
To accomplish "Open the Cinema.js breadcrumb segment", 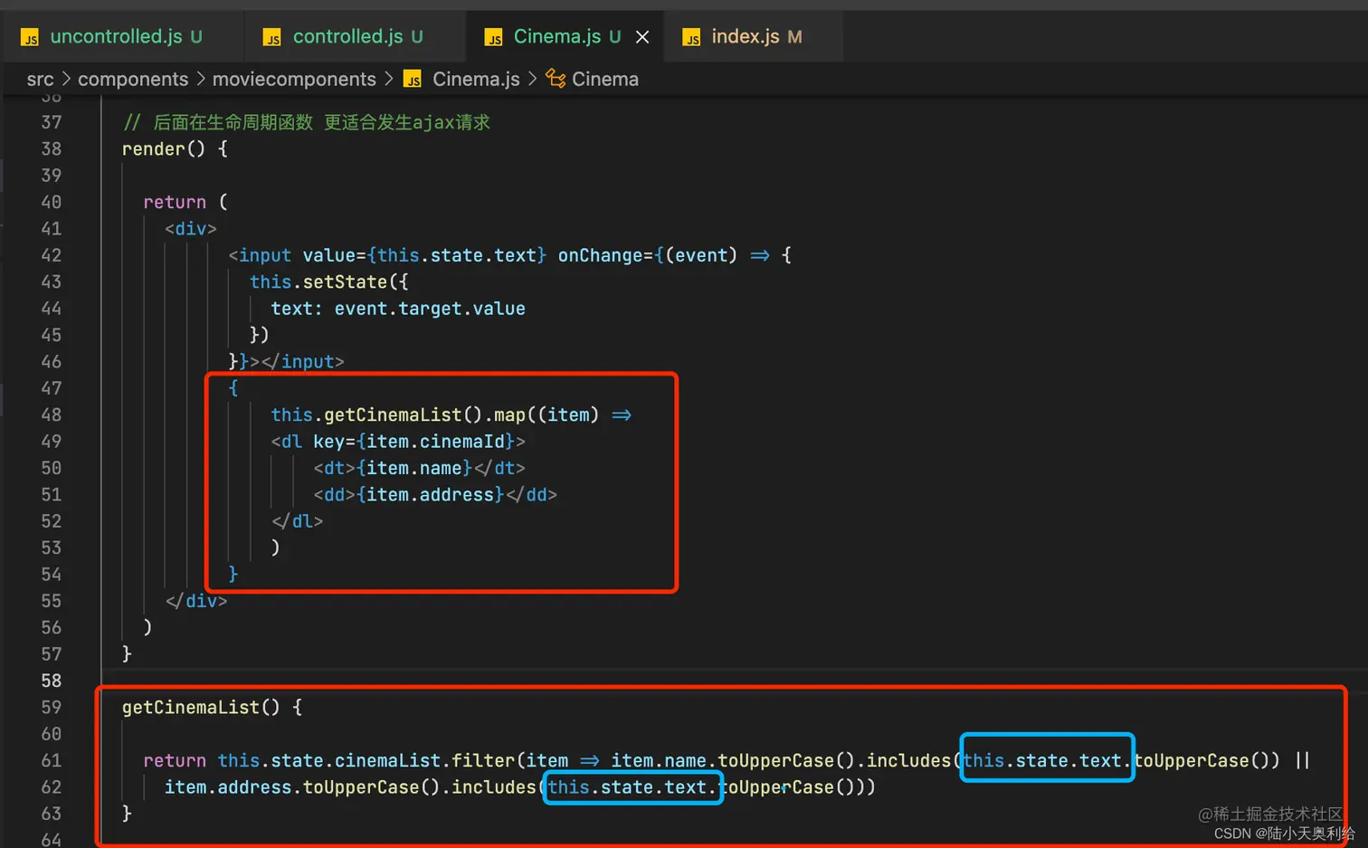I will (x=476, y=80).
